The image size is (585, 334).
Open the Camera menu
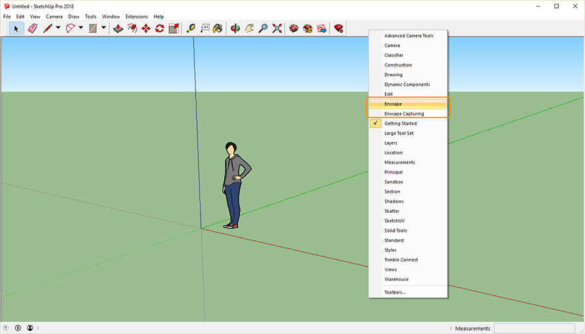click(x=54, y=17)
